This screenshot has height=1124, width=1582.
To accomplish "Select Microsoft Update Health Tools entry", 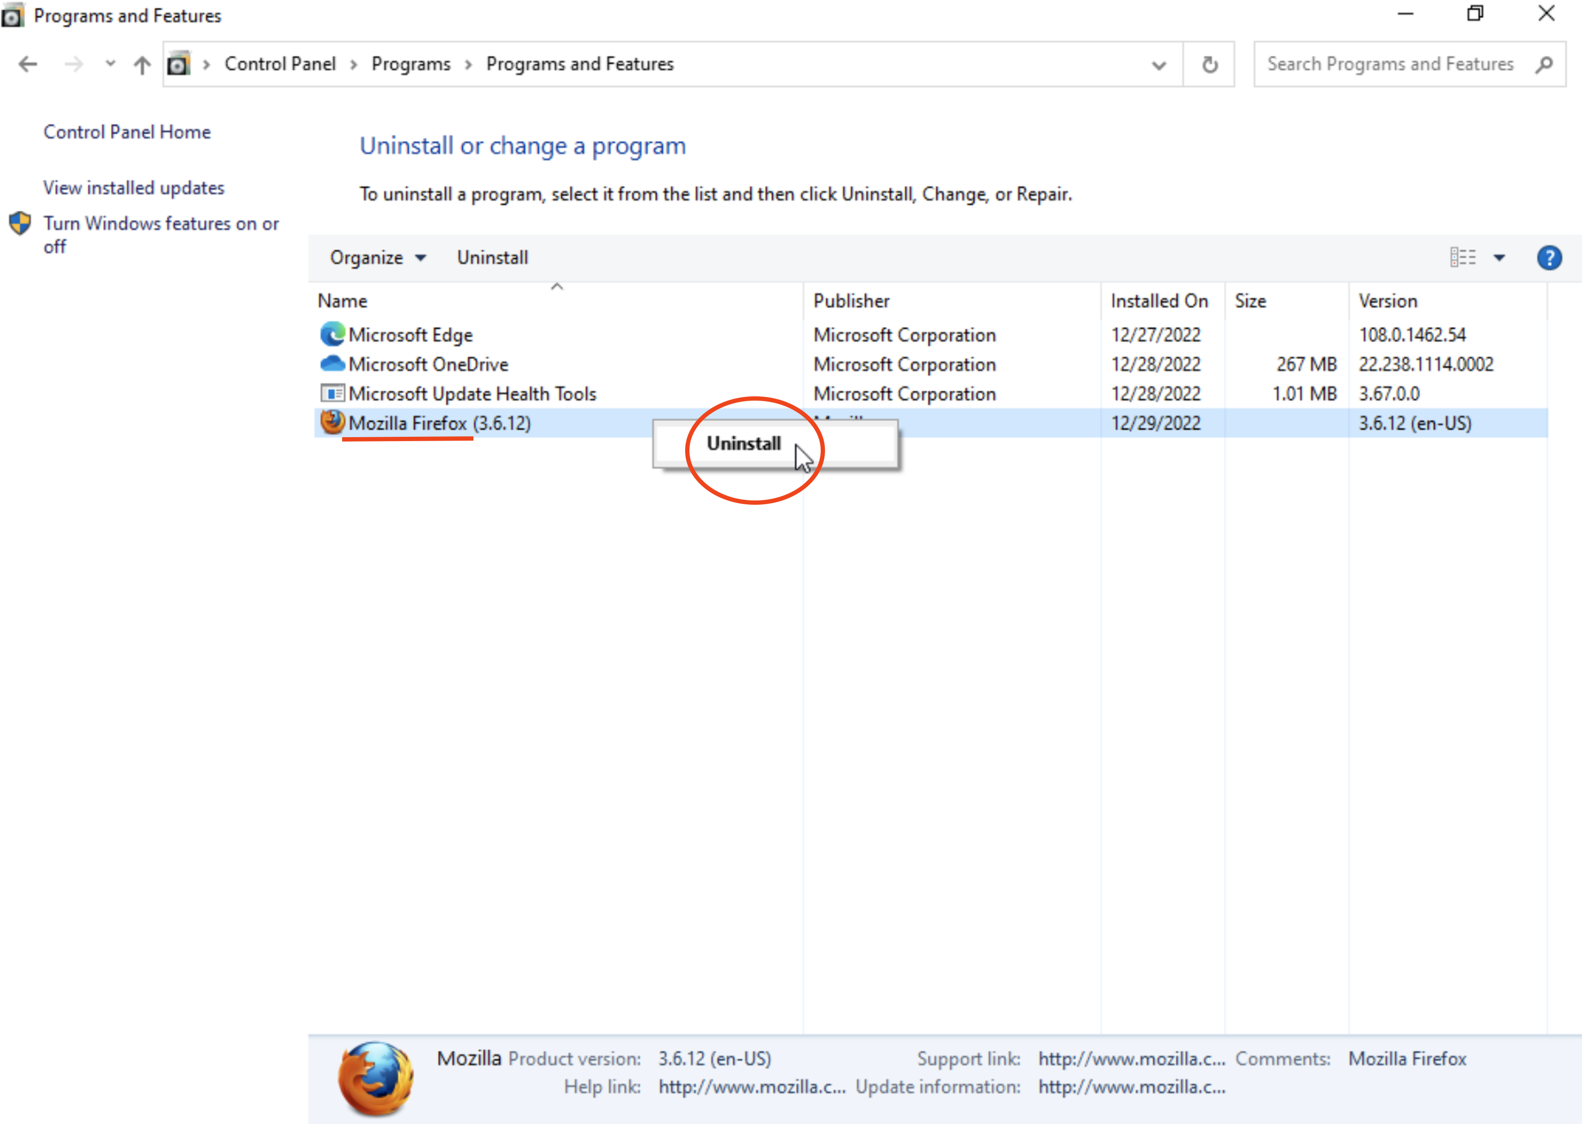I will click(472, 394).
